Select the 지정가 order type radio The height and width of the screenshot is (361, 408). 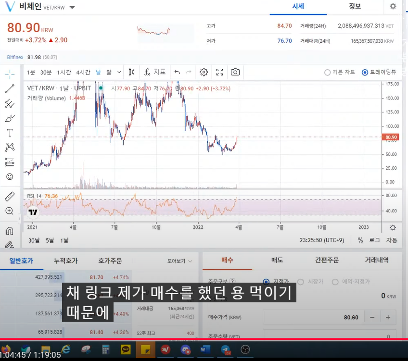[x=266, y=282]
